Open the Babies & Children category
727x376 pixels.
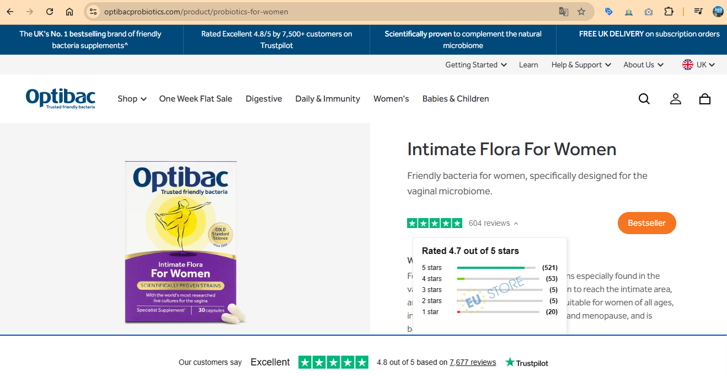(x=456, y=99)
